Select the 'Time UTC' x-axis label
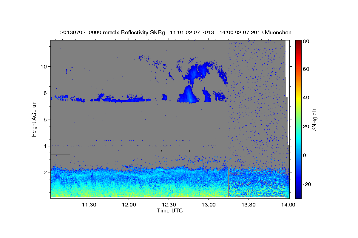Image resolution: width=358 pixels, height=238 pixels. pyautogui.click(x=170, y=211)
